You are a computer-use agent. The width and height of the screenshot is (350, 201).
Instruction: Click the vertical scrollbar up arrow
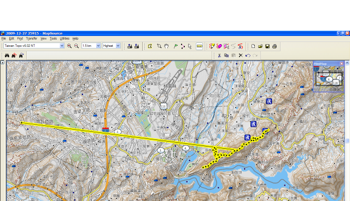point(347,63)
